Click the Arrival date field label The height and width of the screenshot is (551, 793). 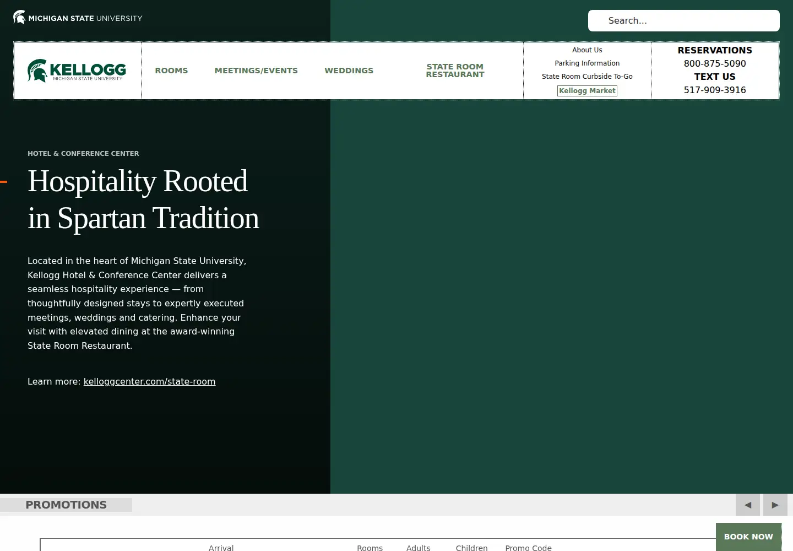pyautogui.click(x=221, y=547)
